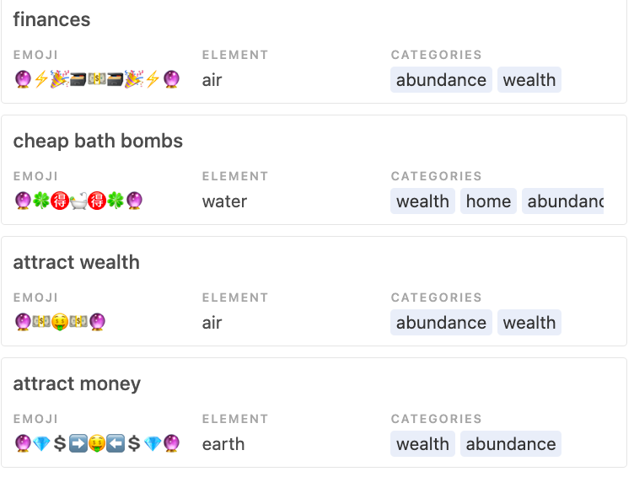Image resolution: width=634 pixels, height=477 pixels.
Task: Open the attract money card title
Action: [x=77, y=383]
